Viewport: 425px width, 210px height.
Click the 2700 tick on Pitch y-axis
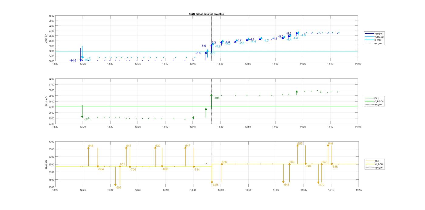pos(52,107)
